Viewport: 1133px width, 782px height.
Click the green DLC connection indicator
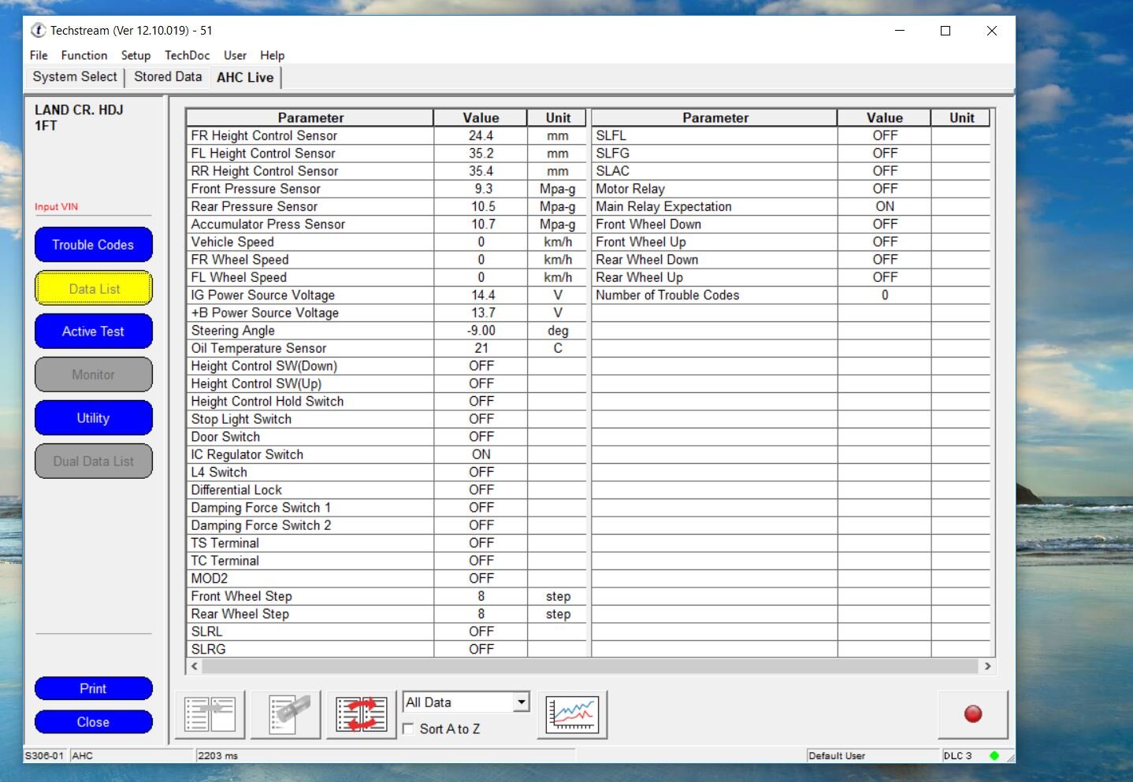click(994, 755)
